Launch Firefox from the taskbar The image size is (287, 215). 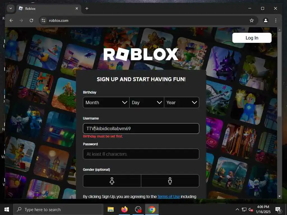tap(124, 209)
